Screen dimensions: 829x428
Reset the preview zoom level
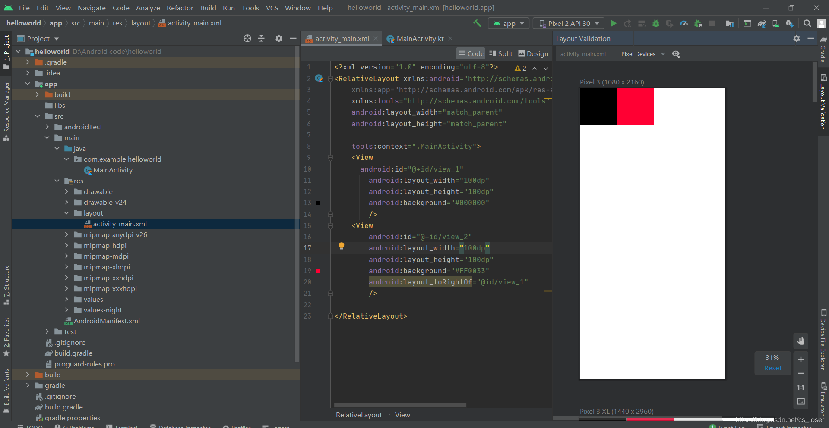[772, 368]
